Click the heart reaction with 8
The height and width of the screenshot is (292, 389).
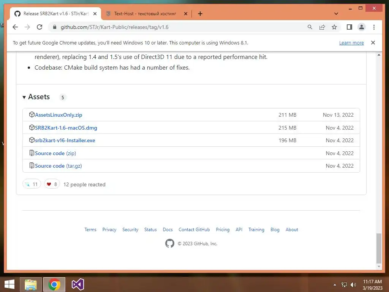[52, 184]
